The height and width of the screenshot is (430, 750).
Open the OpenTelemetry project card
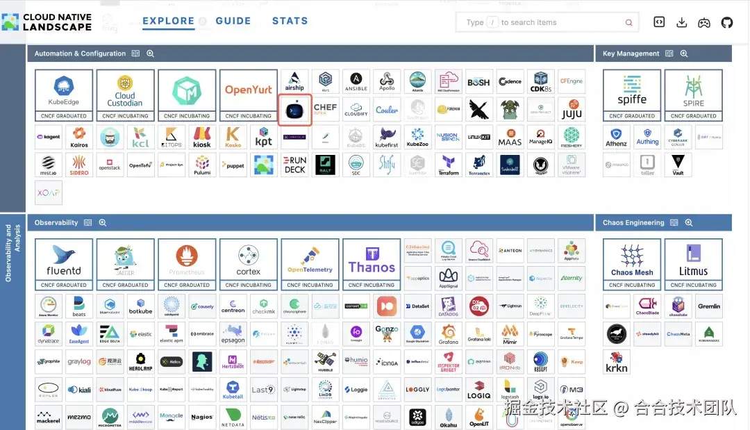[310, 264]
